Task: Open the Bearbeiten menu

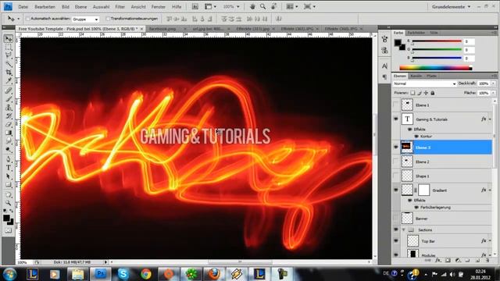Action: coord(45,7)
